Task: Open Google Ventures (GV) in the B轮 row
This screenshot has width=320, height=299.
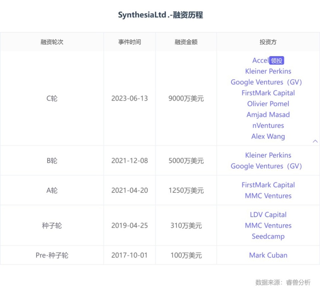Action: click(x=266, y=166)
